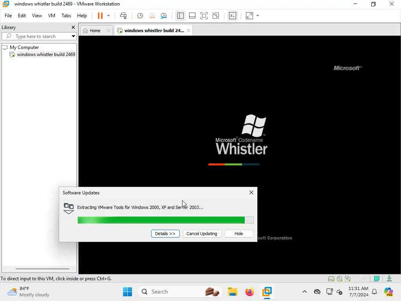Open the power options dropdown beside pause
This screenshot has height=301, width=401.
point(108,16)
